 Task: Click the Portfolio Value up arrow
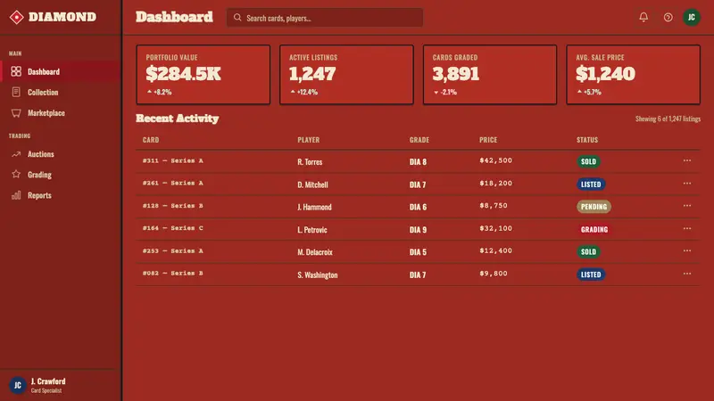point(149,92)
